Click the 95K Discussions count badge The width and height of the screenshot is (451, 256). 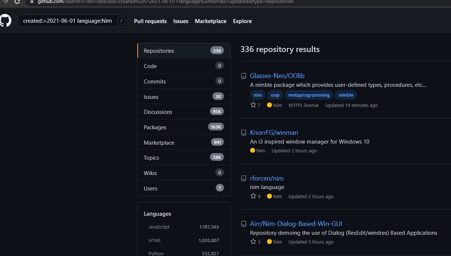click(x=217, y=112)
